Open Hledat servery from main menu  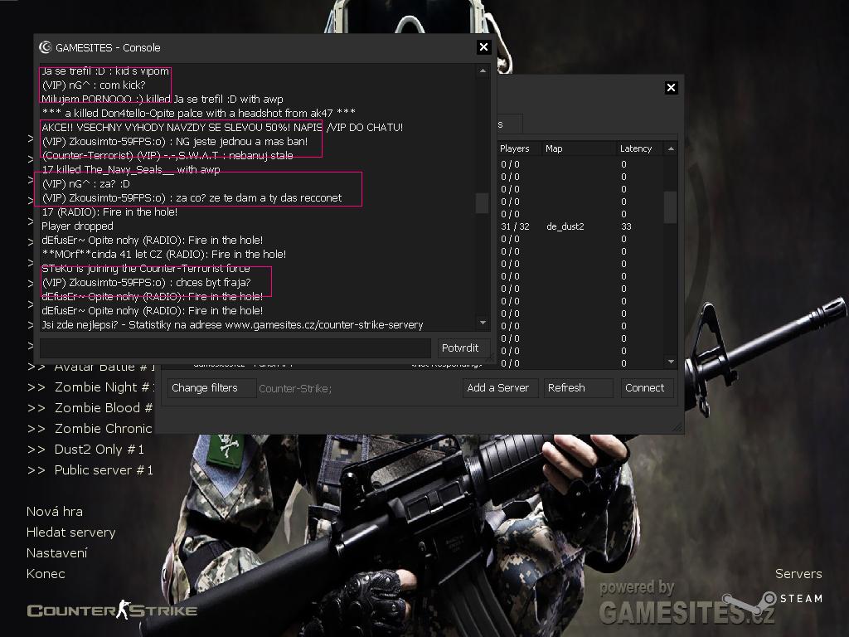71,532
